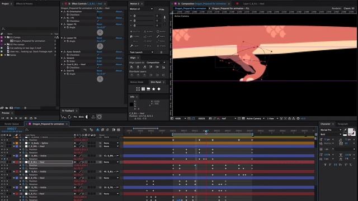This screenshot has width=358, height=201.
Task: Jump to first frame in Preview panel
Action: point(3,118)
